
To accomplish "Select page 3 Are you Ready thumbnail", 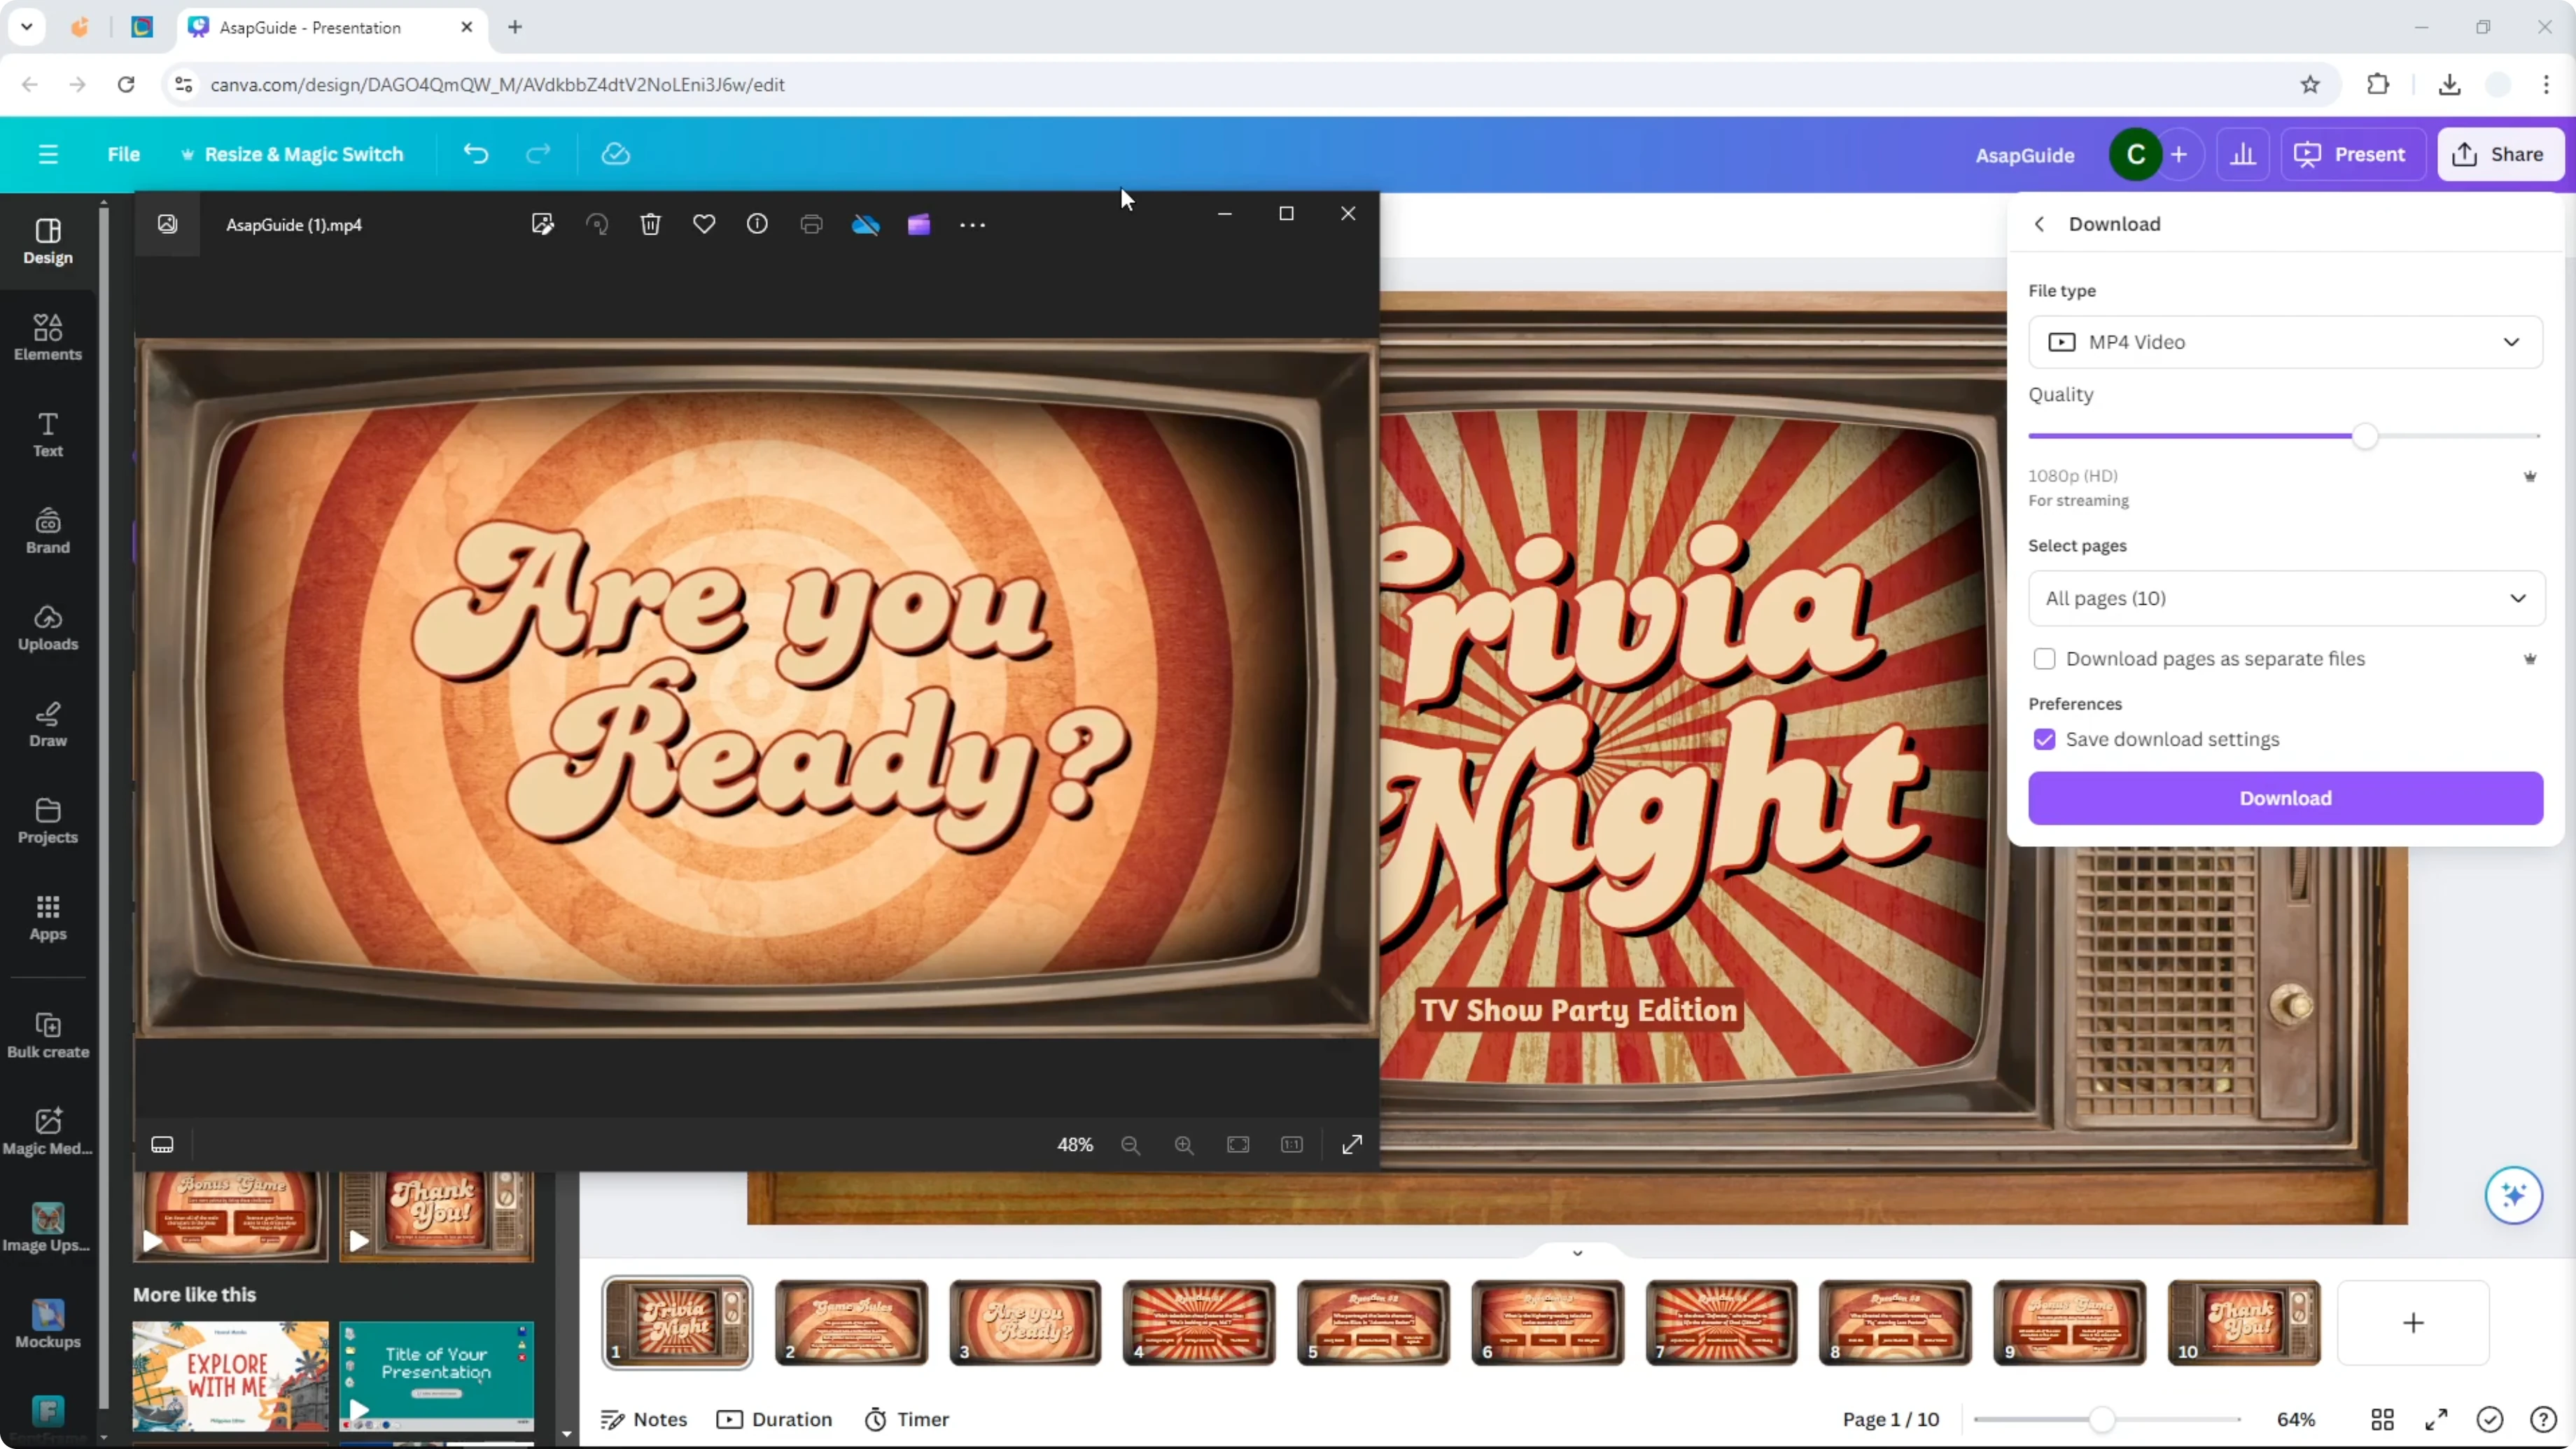I will click(1025, 1322).
